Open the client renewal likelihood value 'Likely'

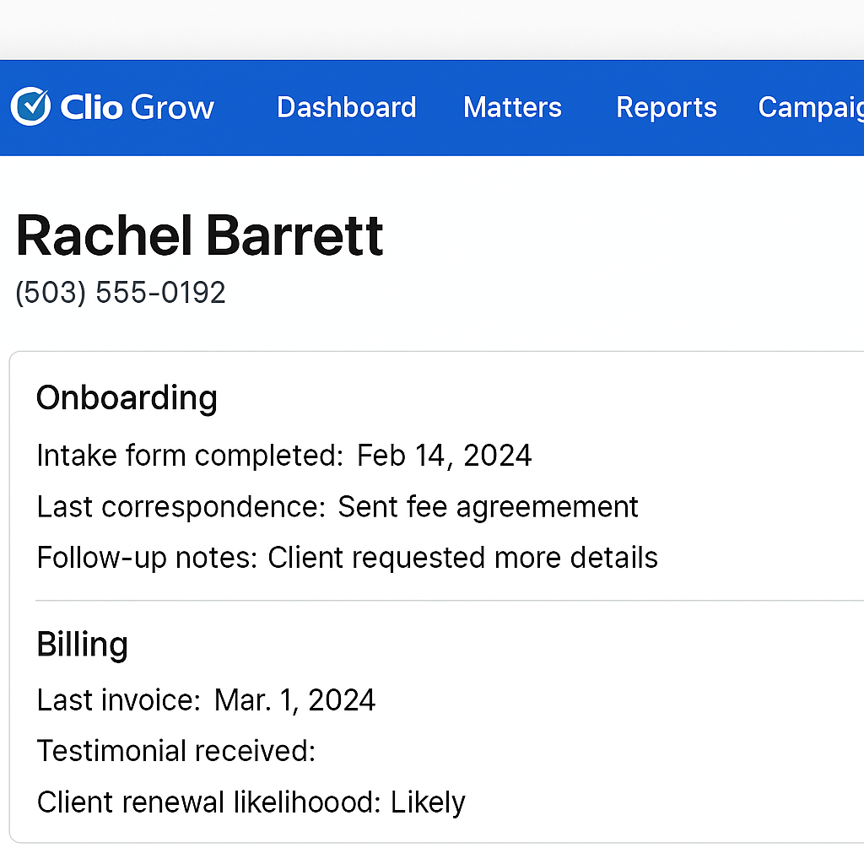[428, 802]
